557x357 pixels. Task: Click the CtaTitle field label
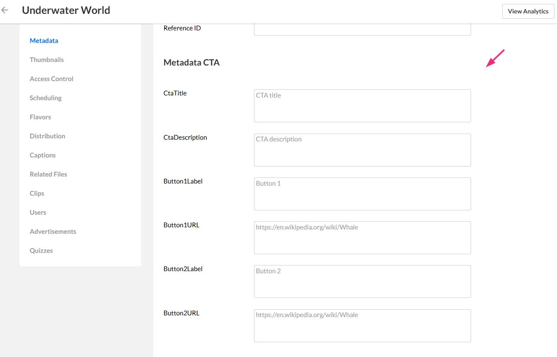pyautogui.click(x=175, y=93)
